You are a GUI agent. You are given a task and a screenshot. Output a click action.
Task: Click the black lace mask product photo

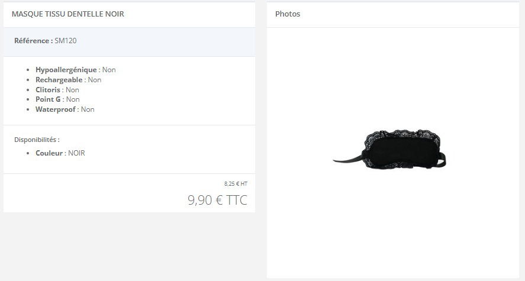coord(389,150)
